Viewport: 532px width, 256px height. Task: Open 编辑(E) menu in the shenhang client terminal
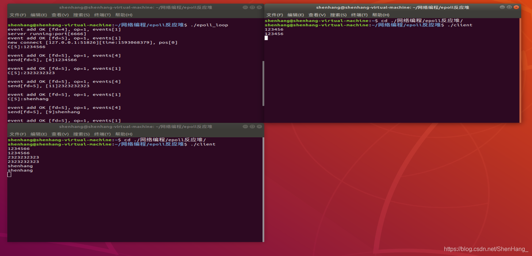[39, 134]
